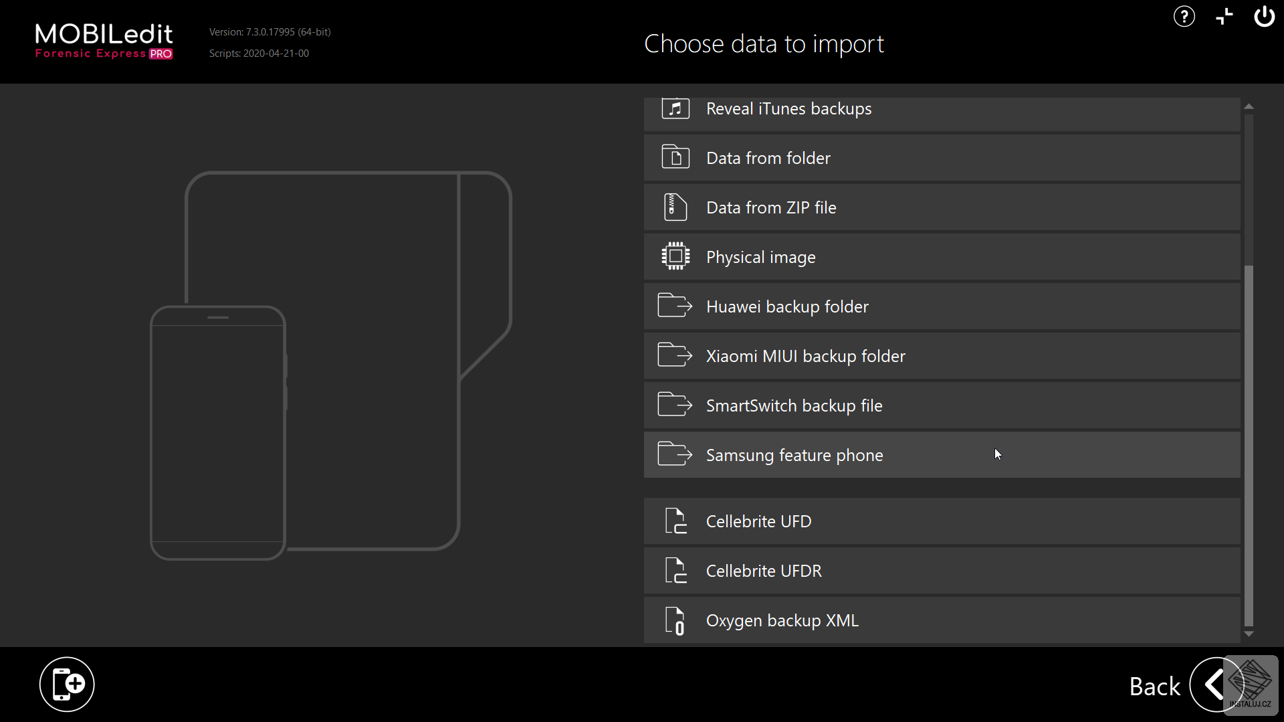Click the ZIP file icon for Data from ZIP
This screenshot has width=1284, height=722.
(x=675, y=207)
